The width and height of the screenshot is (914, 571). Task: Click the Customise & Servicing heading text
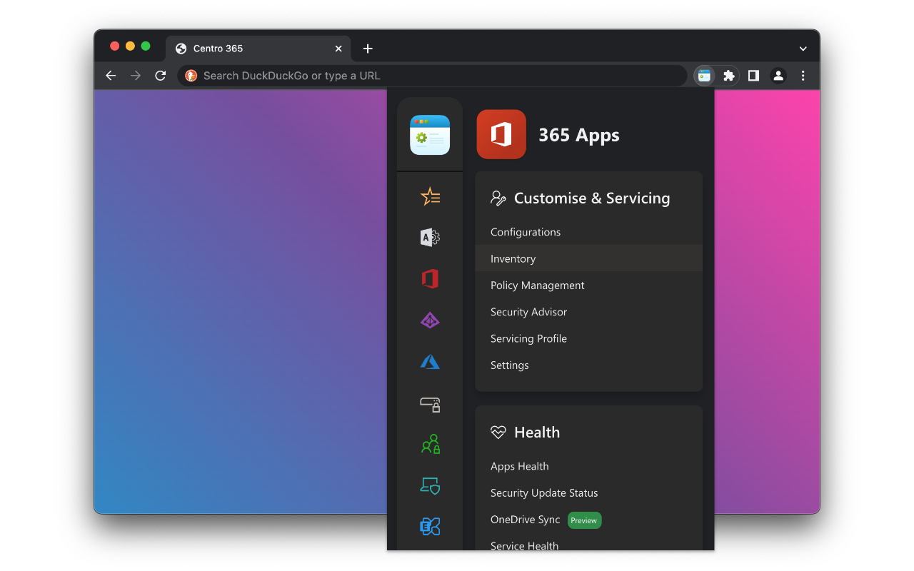[592, 198]
